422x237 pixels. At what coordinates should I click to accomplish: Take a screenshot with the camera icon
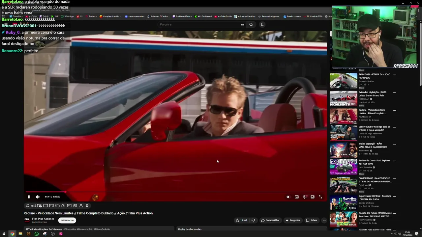75,206
